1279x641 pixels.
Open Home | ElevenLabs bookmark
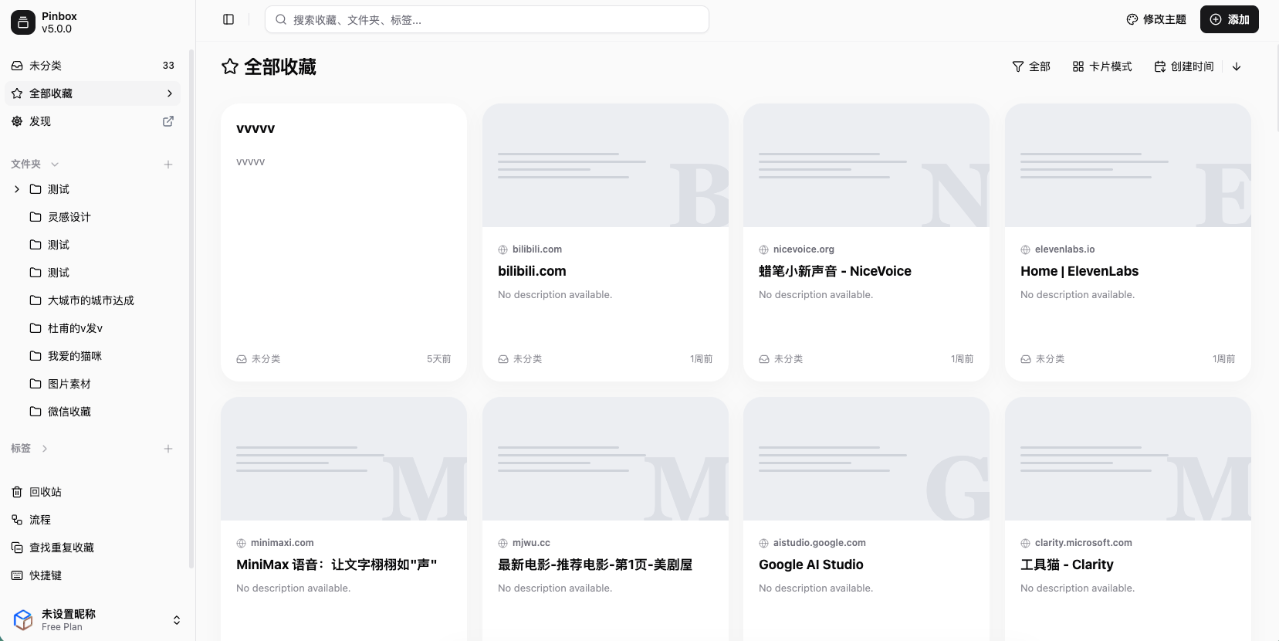(x=1079, y=271)
